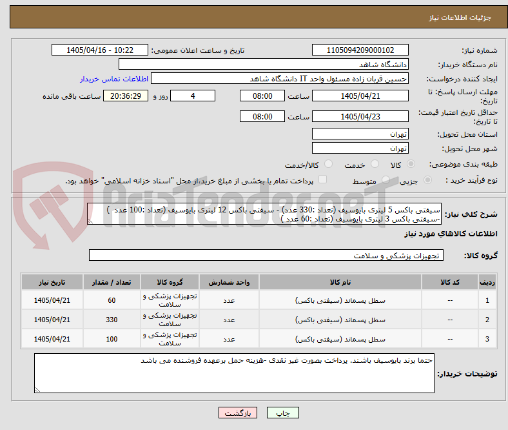Viewport: 508px width, 430px height.
Task: Click the توضیحات خریدار notes textarea
Action: pos(234,373)
